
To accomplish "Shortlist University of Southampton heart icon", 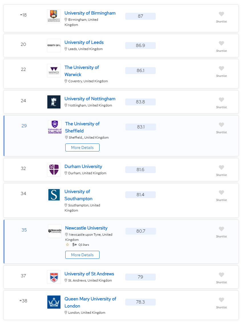I will click(x=221, y=192).
